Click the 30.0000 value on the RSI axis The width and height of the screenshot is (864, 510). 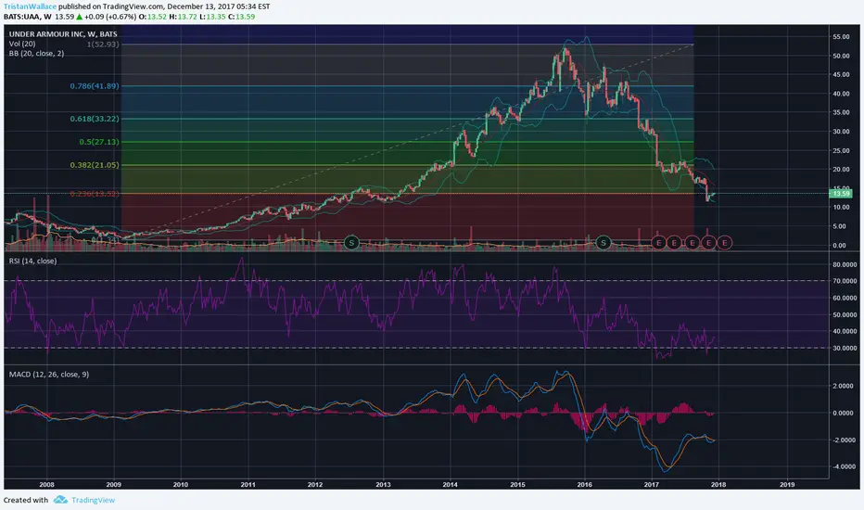[x=845, y=349]
